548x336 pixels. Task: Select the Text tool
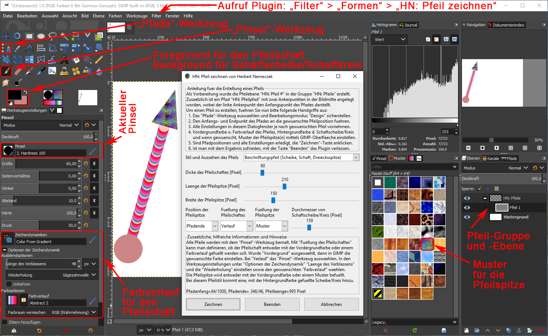(x=64, y=60)
